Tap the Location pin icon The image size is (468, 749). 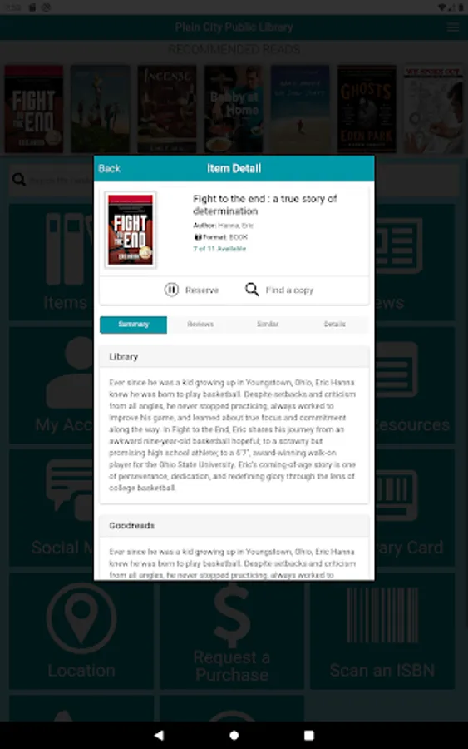click(81, 618)
